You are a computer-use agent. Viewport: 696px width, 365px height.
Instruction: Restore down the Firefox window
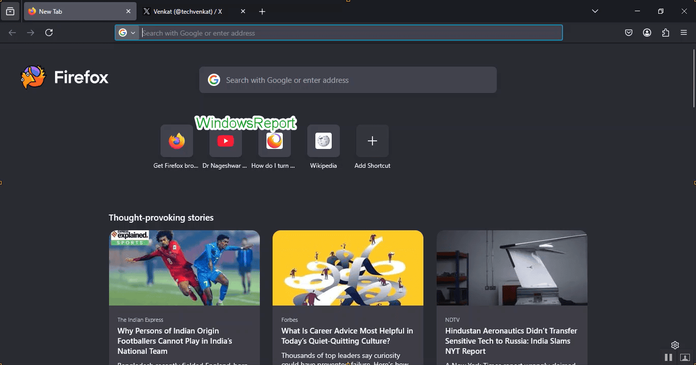[661, 11]
